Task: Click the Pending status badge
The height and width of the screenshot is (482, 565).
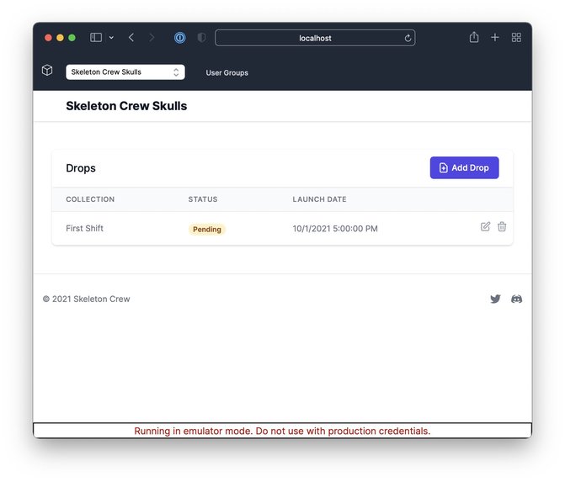Action: point(207,230)
